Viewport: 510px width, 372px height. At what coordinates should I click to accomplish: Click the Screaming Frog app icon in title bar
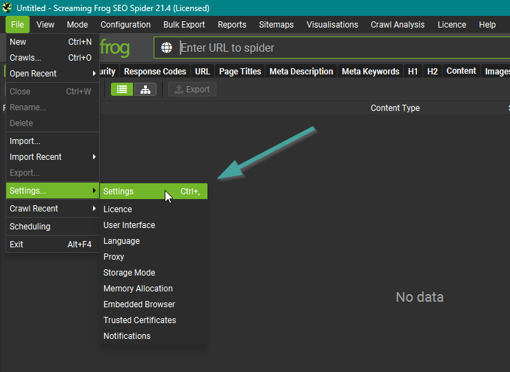[x=8, y=8]
